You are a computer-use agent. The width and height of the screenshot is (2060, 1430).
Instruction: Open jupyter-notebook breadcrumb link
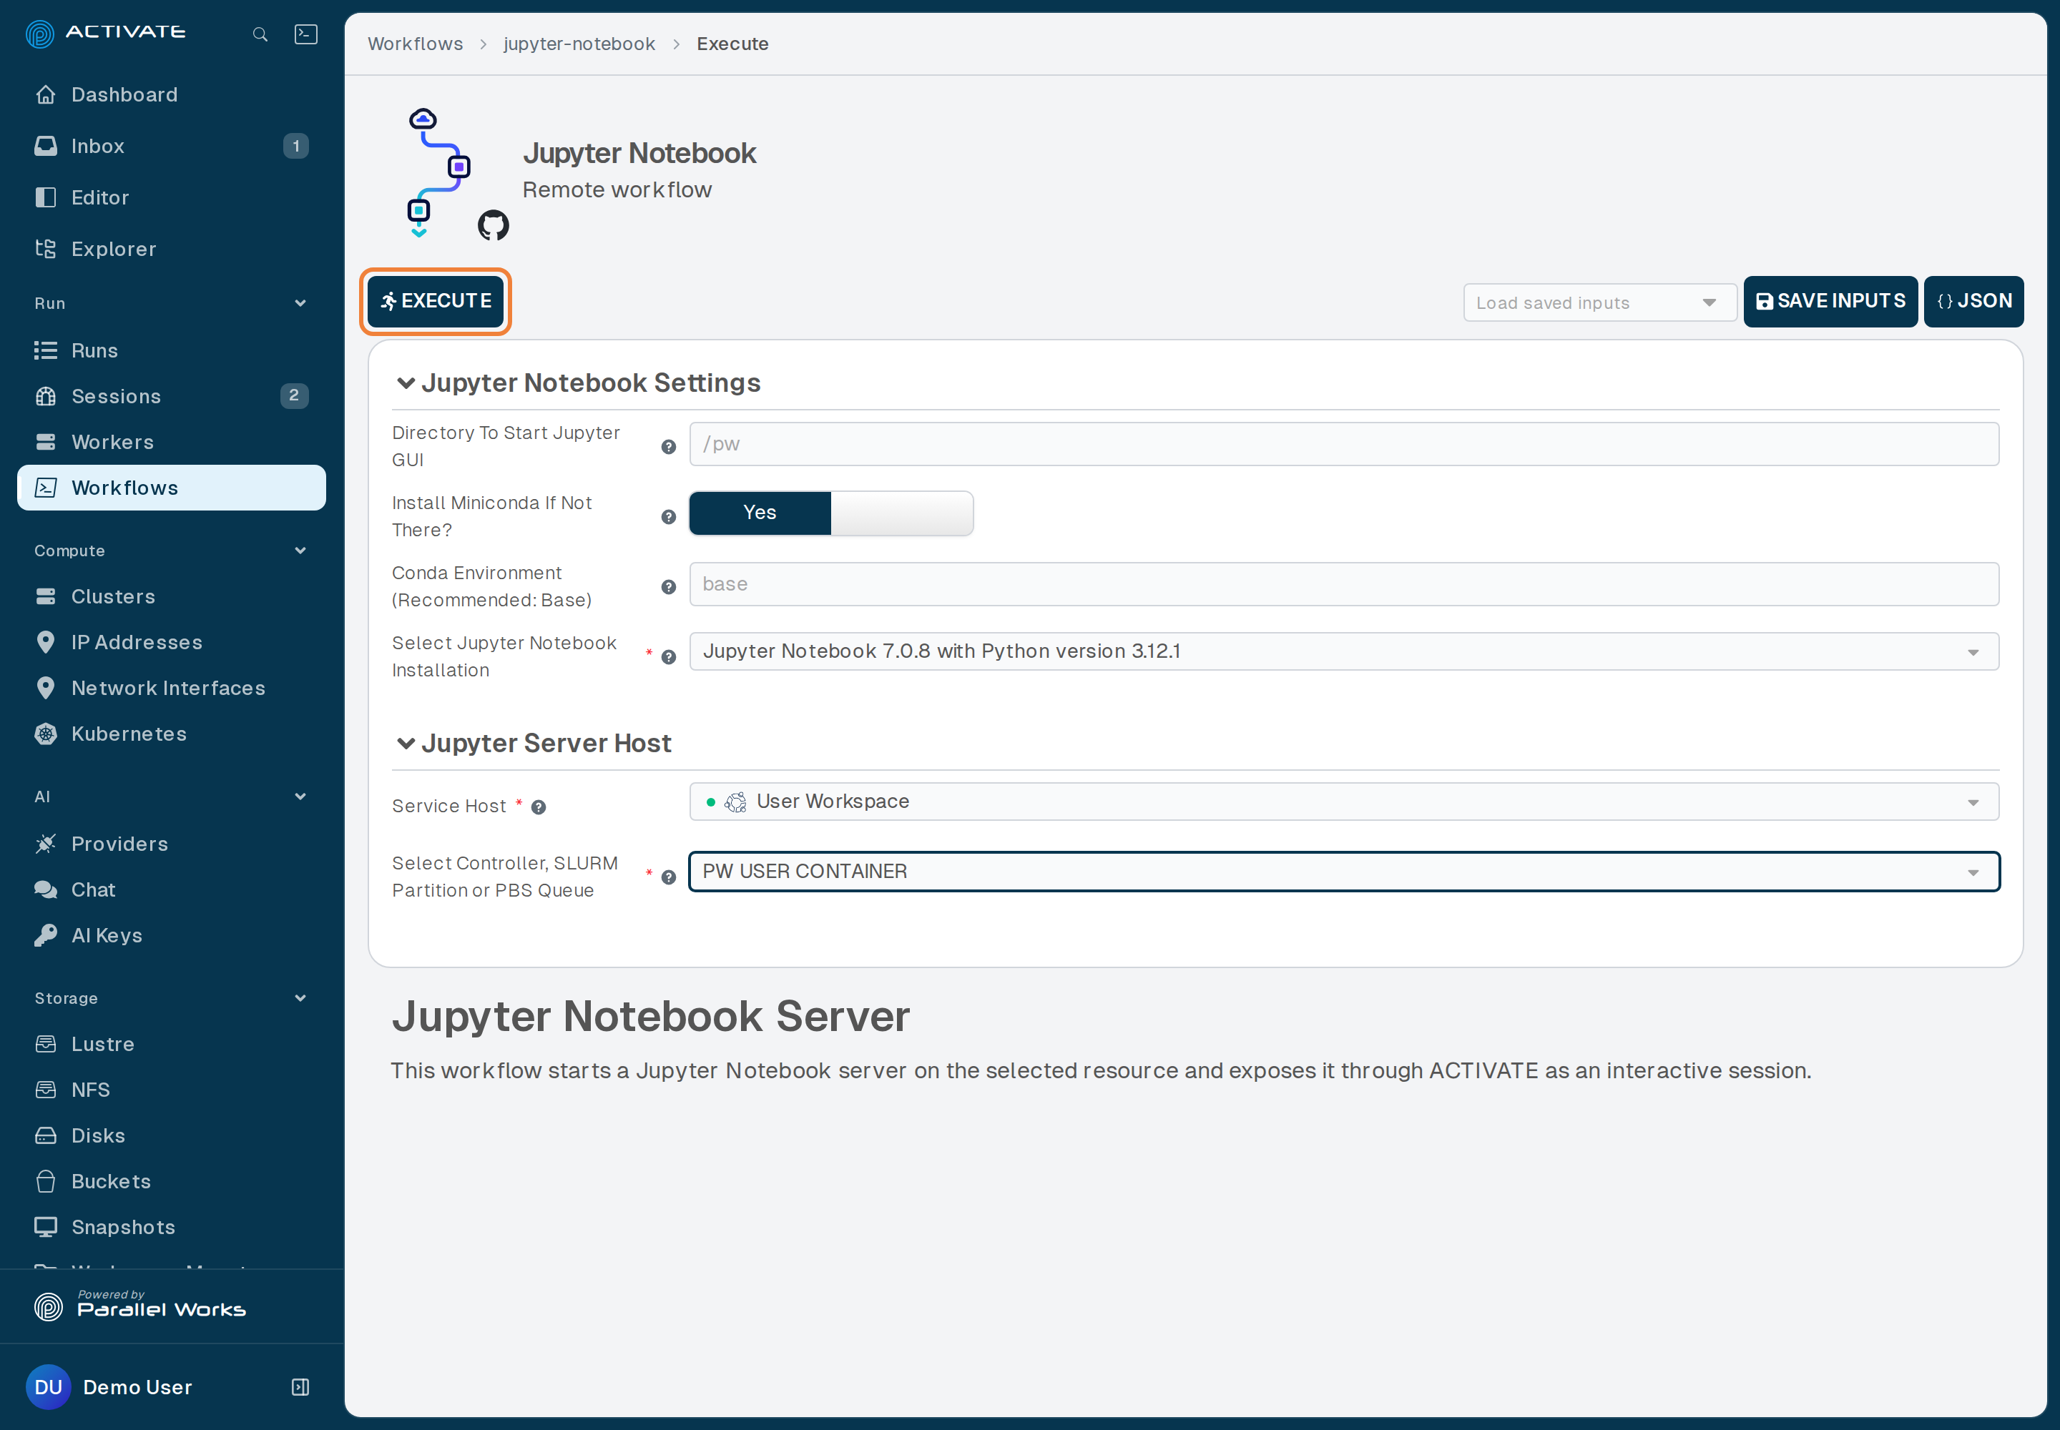tap(579, 43)
